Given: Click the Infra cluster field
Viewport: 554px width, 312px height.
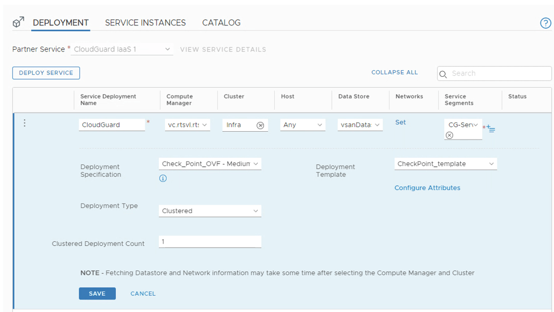Looking at the screenshot, I should pos(245,125).
